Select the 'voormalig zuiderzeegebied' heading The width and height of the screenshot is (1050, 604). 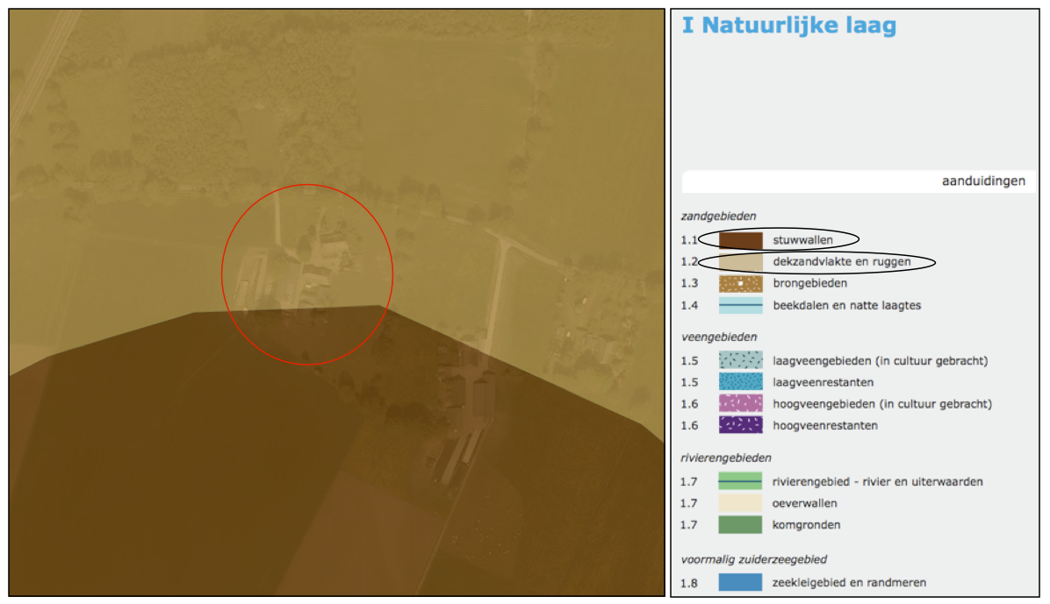754,560
